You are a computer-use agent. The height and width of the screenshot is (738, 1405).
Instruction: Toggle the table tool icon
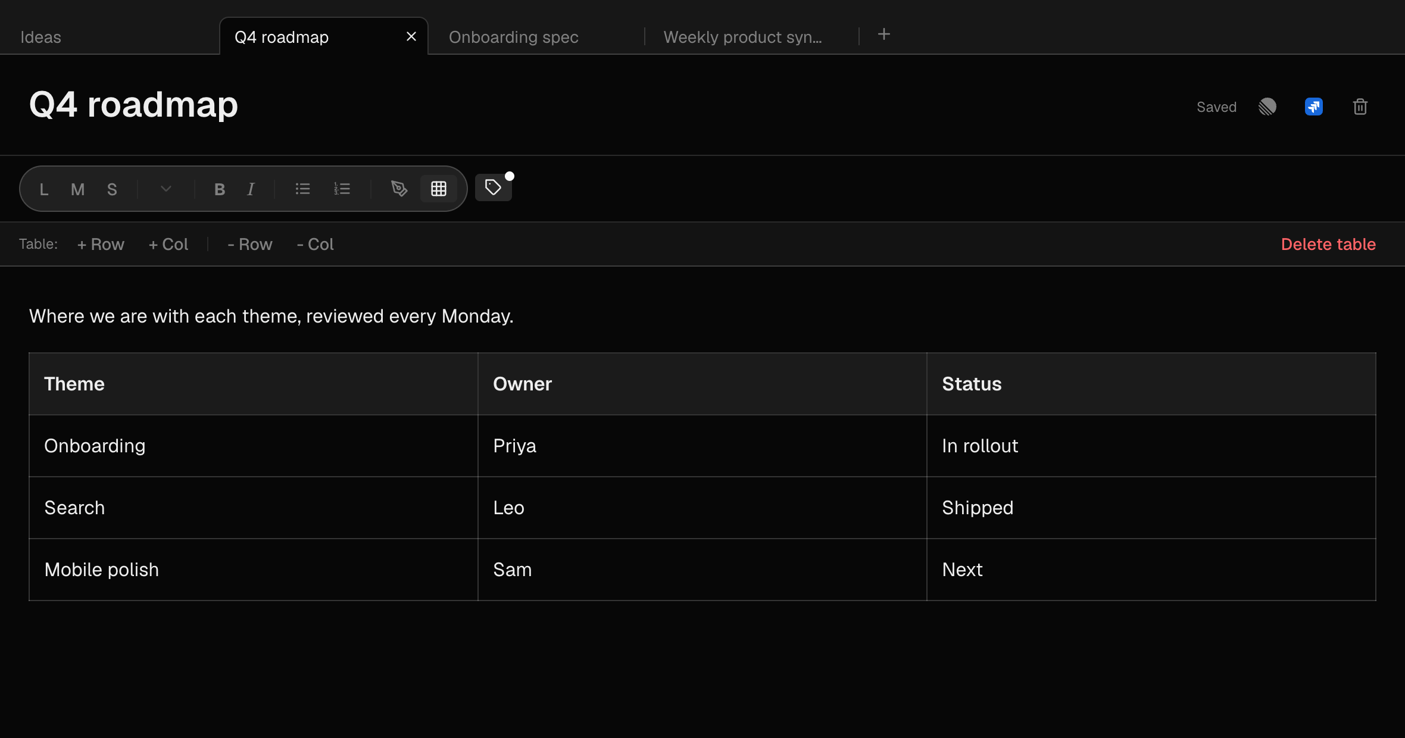[x=439, y=189]
